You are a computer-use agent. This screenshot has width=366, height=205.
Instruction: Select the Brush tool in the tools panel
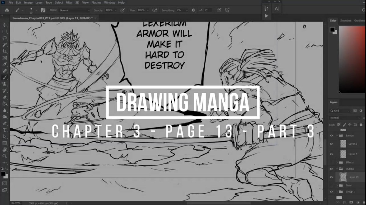5,77
